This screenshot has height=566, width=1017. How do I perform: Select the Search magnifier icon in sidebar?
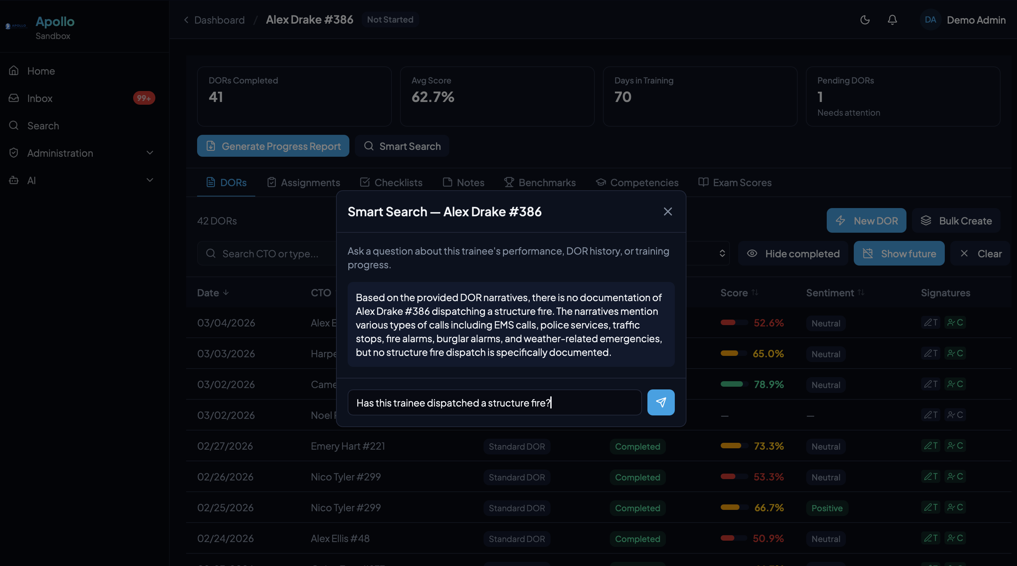click(13, 126)
